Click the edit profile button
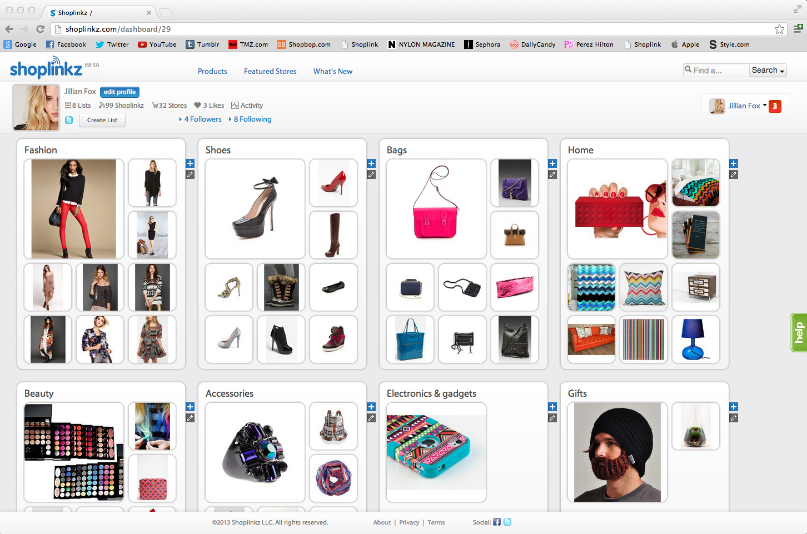Image resolution: width=807 pixels, height=534 pixels. click(x=119, y=92)
